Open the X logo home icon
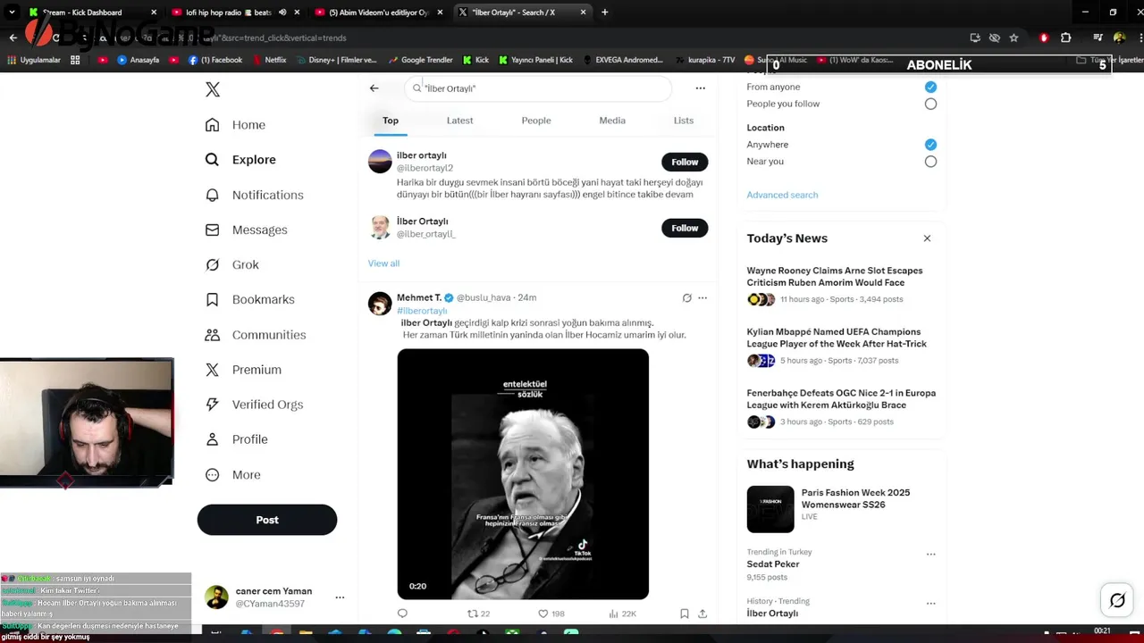This screenshot has height=643, width=1144. coord(213,89)
